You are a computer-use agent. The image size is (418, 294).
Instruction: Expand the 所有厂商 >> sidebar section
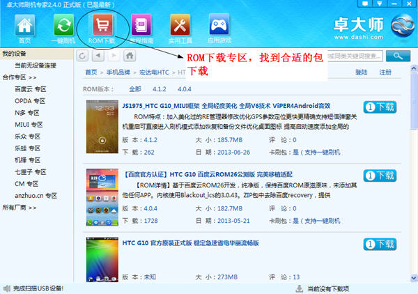(20, 208)
